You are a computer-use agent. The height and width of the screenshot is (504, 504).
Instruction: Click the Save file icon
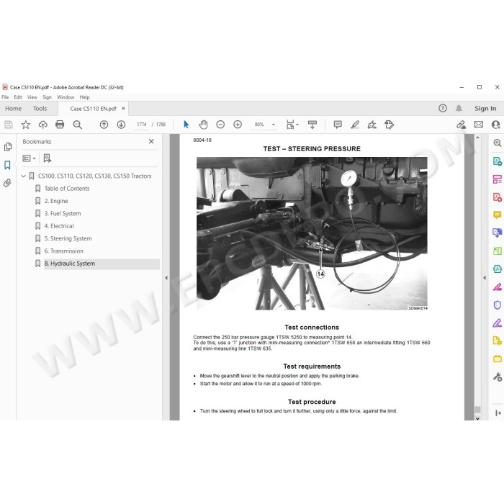9,125
